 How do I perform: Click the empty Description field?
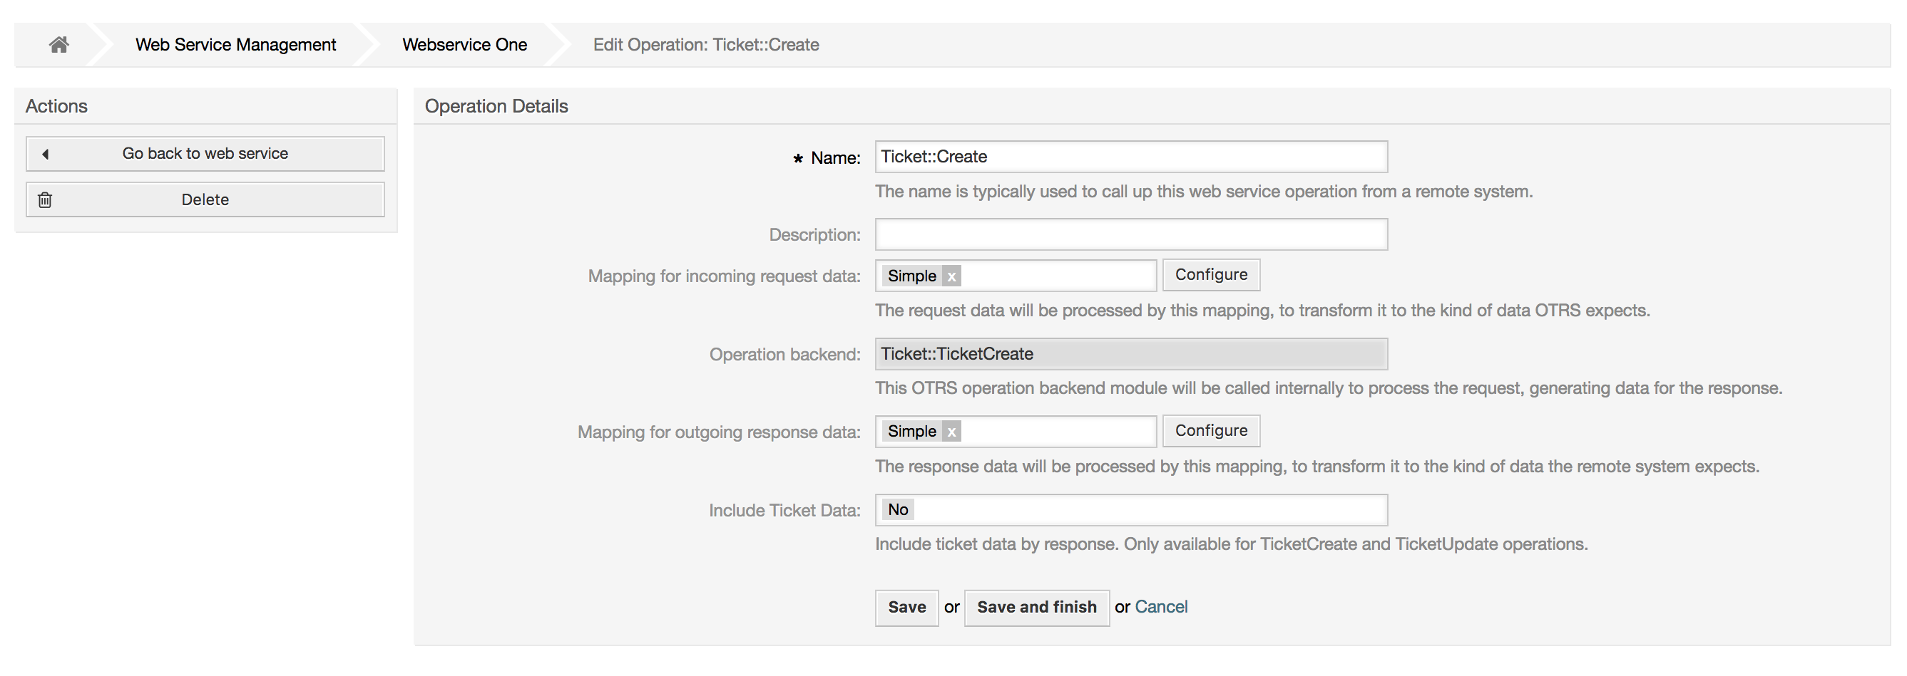(x=1130, y=234)
